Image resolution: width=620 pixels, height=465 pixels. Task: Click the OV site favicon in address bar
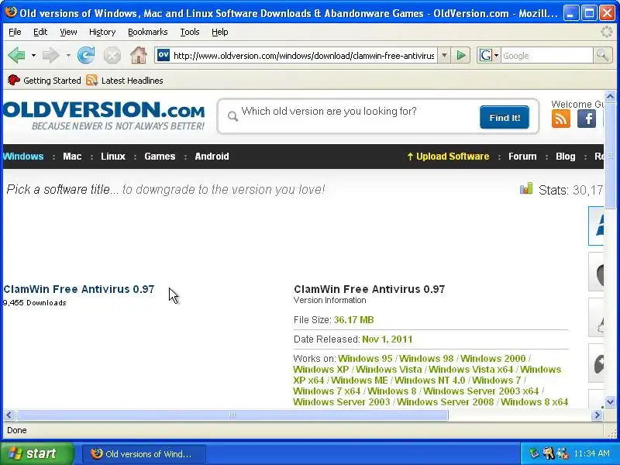(164, 55)
